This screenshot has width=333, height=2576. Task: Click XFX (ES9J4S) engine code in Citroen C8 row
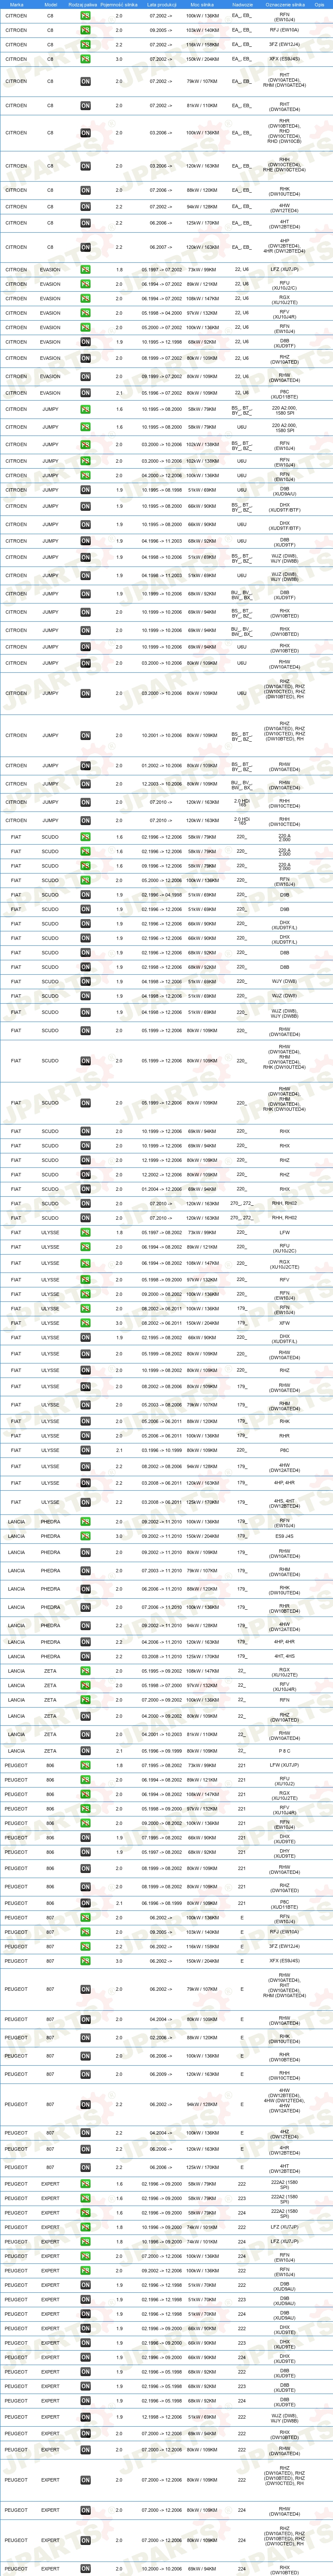[x=285, y=59]
